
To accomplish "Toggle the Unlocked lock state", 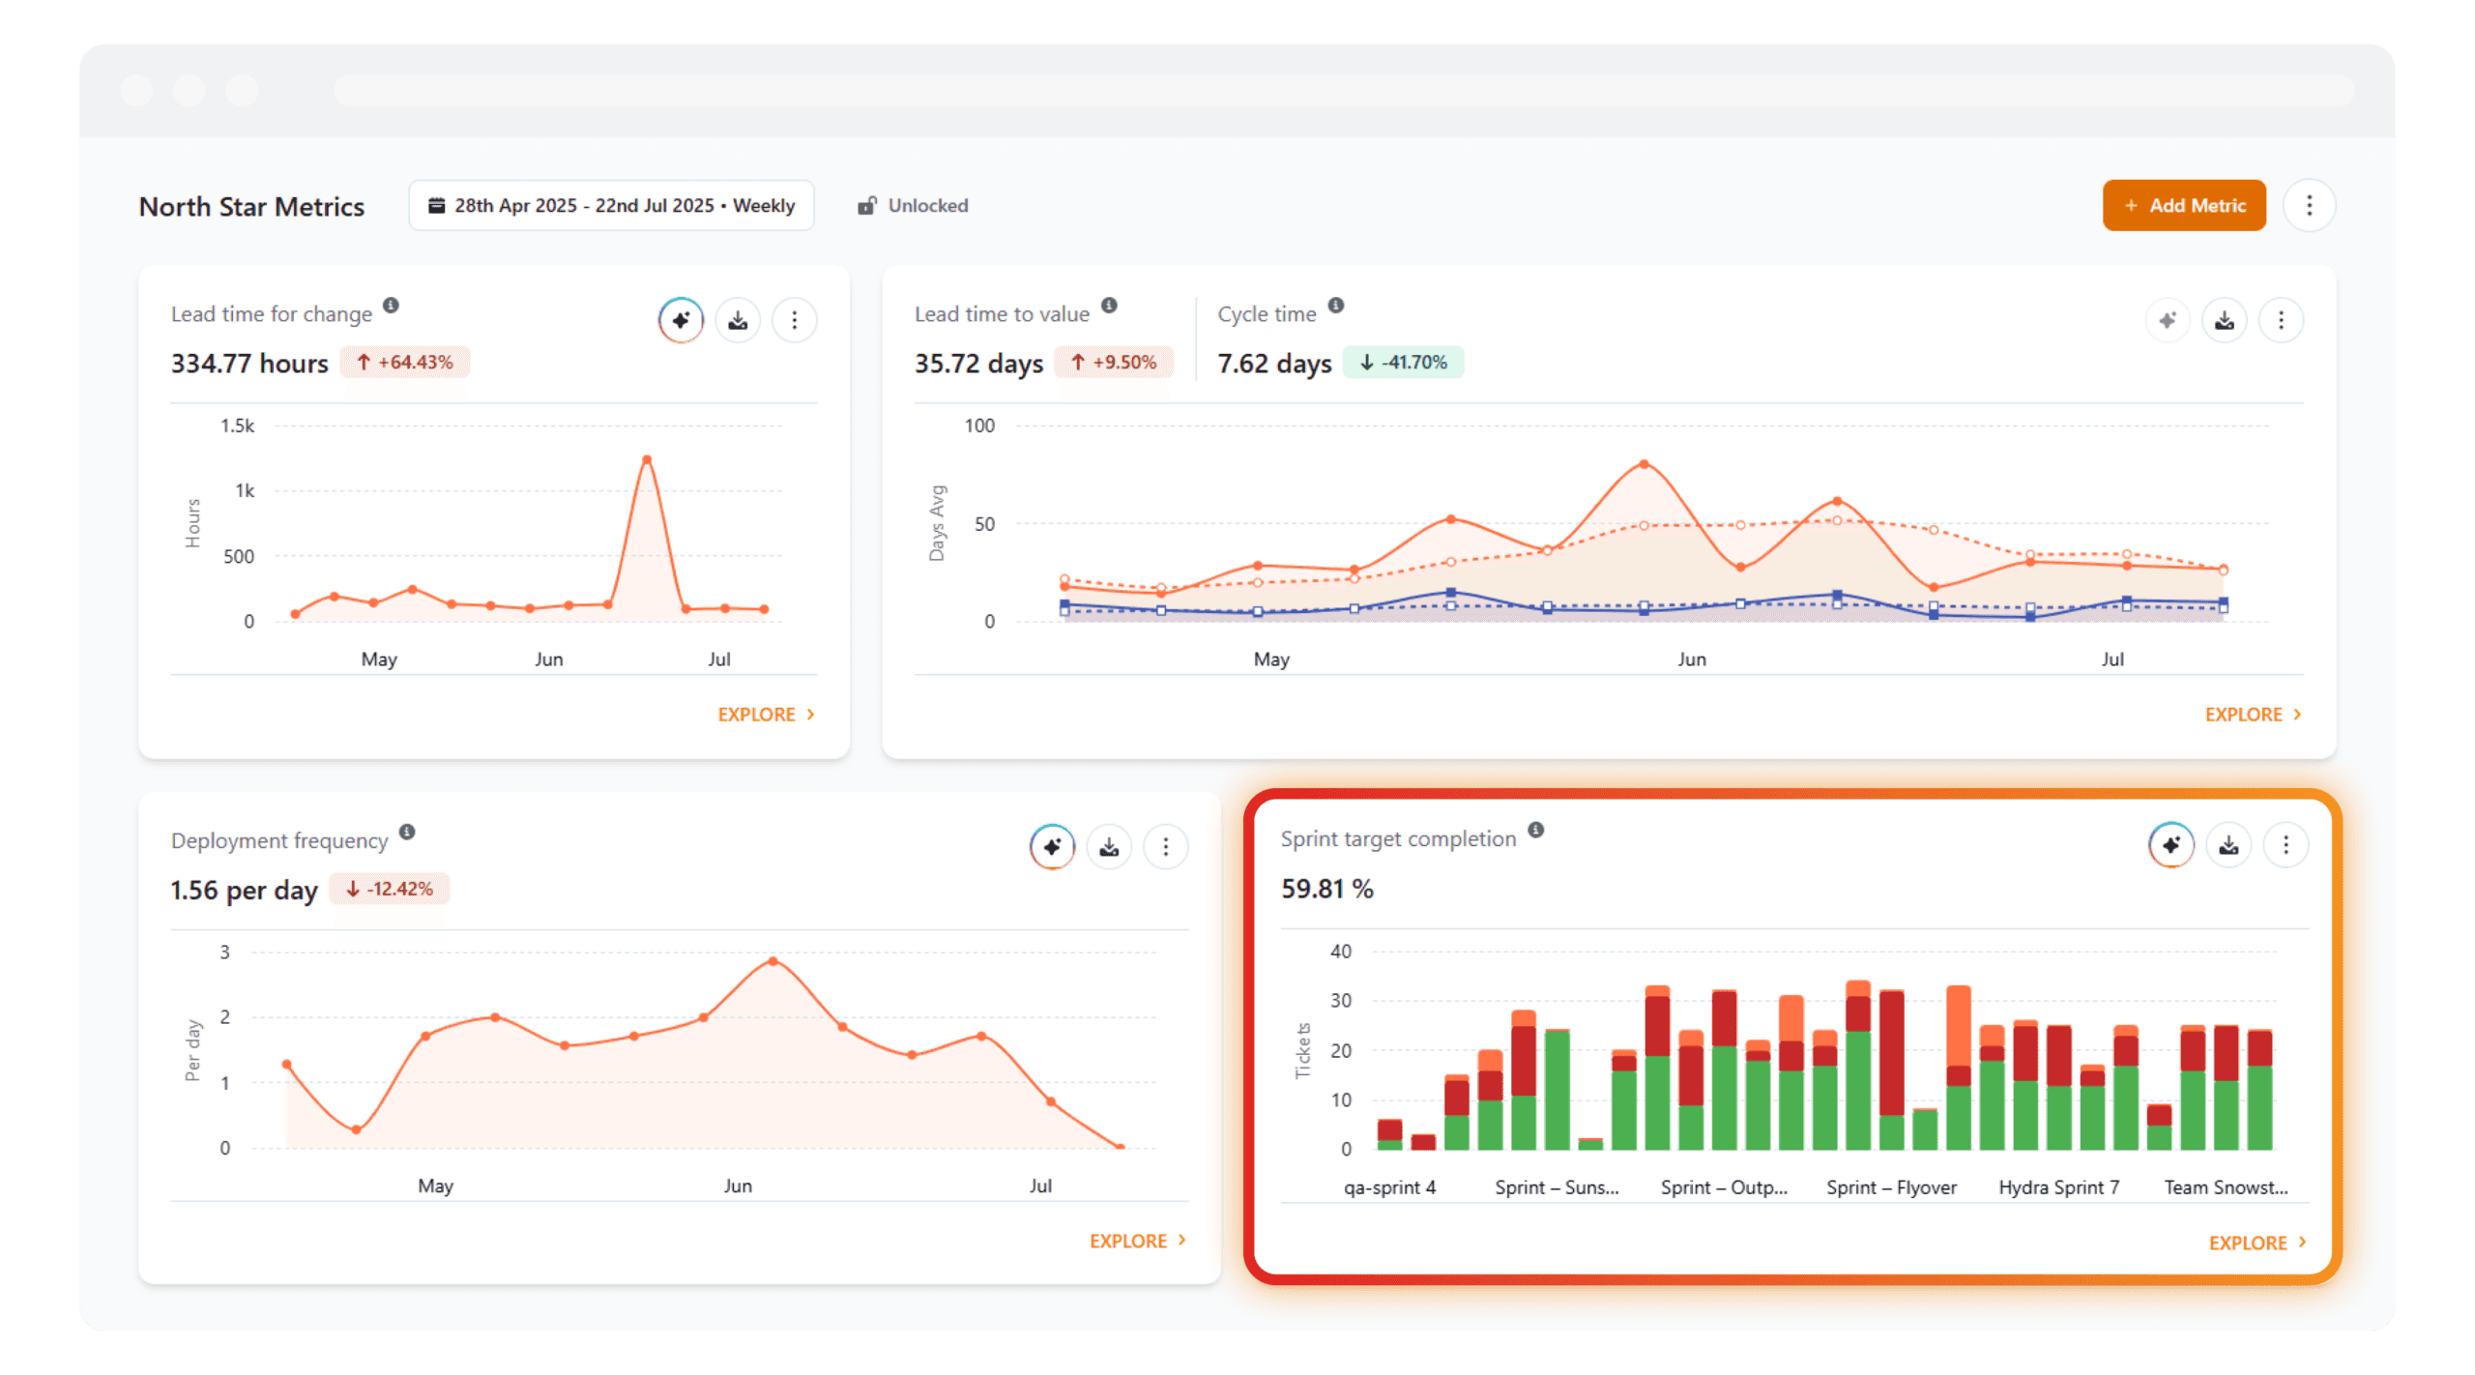I will [x=913, y=206].
